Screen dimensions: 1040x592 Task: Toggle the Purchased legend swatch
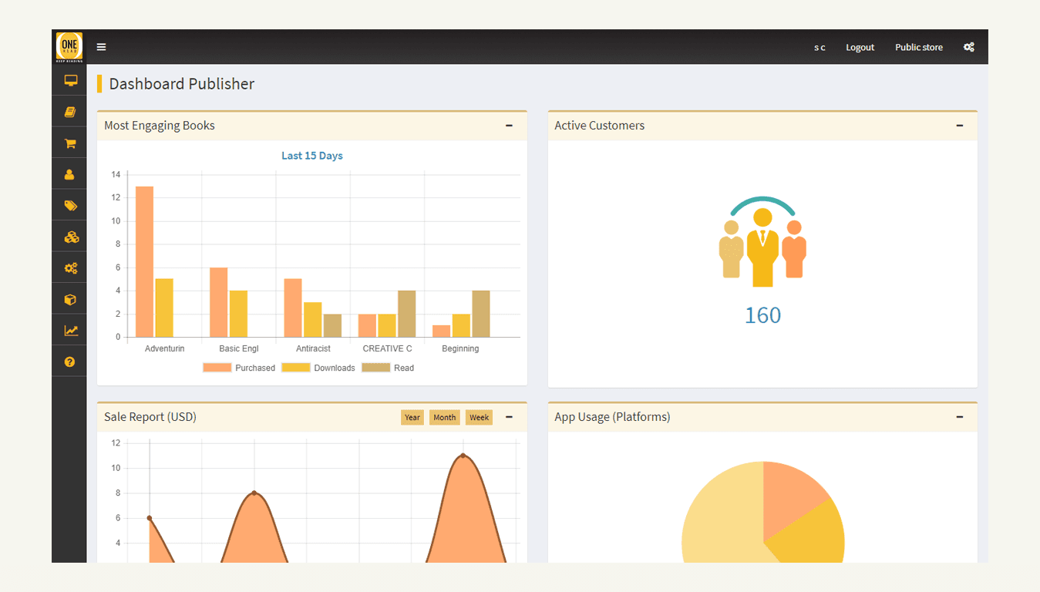(217, 368)
